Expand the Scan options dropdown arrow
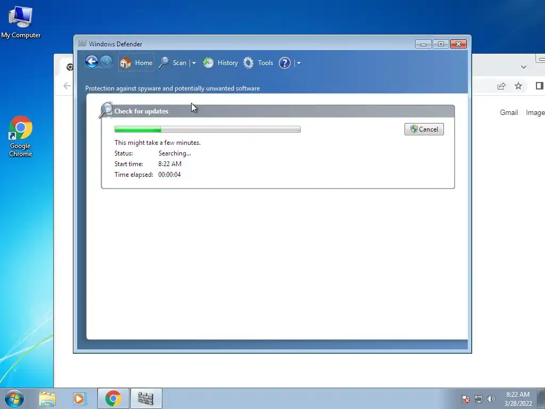The width and height of the screenshot is (545, 409). click(194, 63)
